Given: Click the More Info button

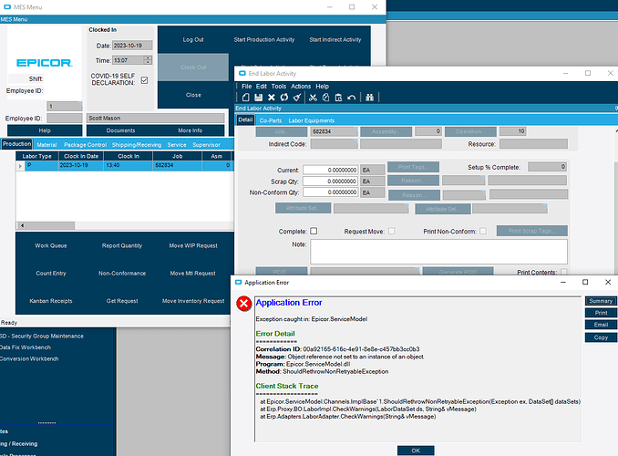Looking at the screenshot, I should coord(190,130).
